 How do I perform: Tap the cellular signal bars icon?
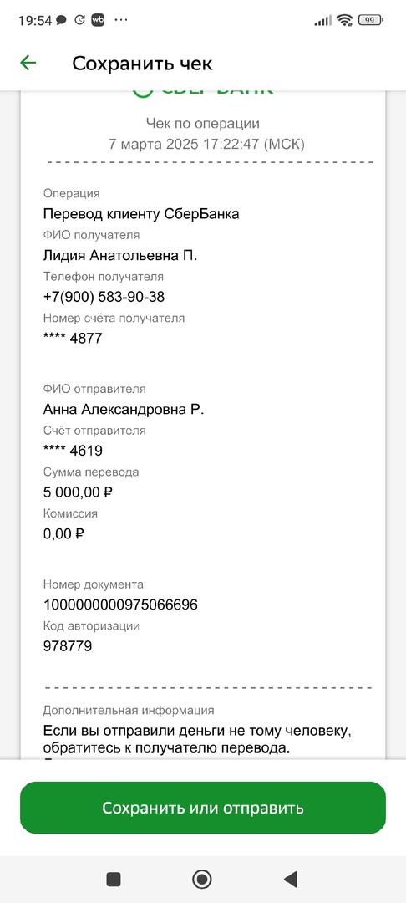(x=323, y=21)
